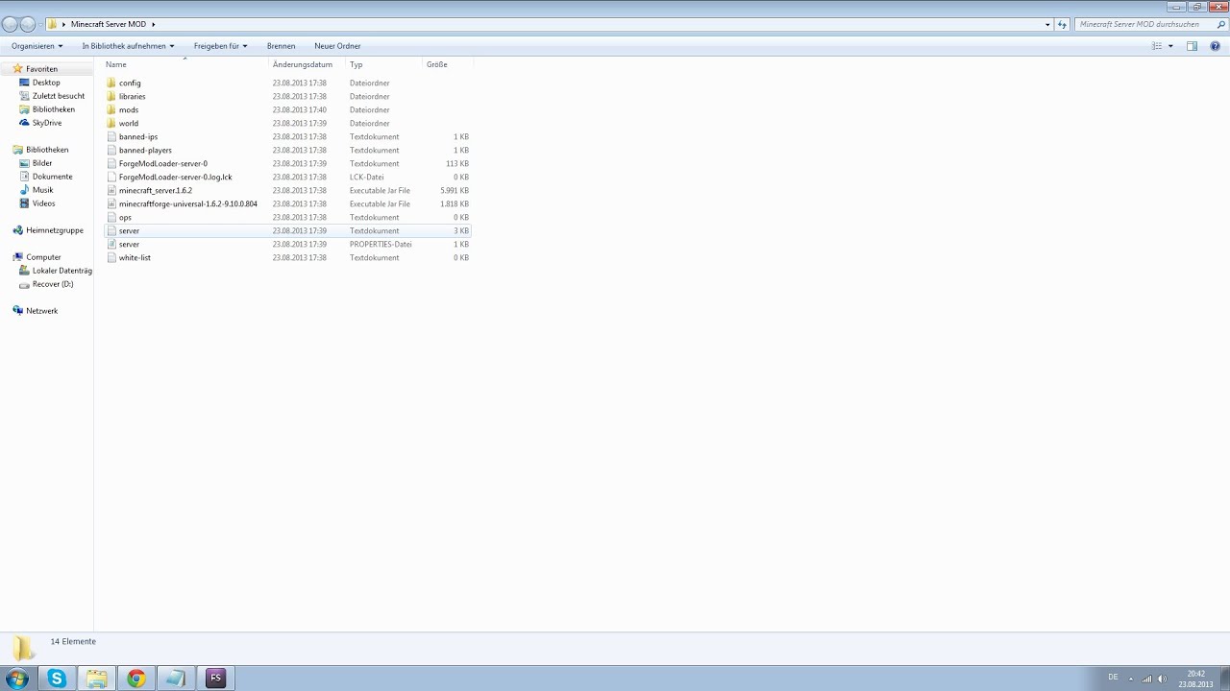Open the Organisieren menu
Viewport: 1230px width, 691px height.
click(37, 46)
